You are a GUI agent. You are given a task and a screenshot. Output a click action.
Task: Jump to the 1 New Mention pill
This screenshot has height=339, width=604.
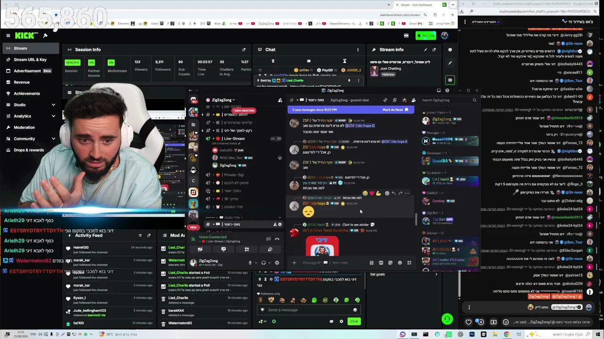click(244, 111)
